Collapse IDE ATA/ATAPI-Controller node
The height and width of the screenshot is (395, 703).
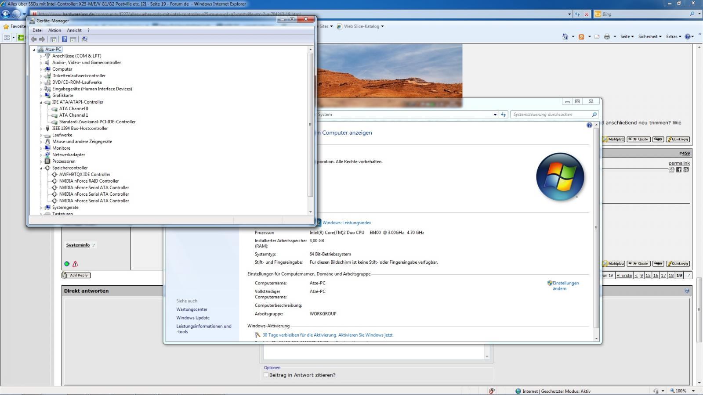[x=41, y=102]
